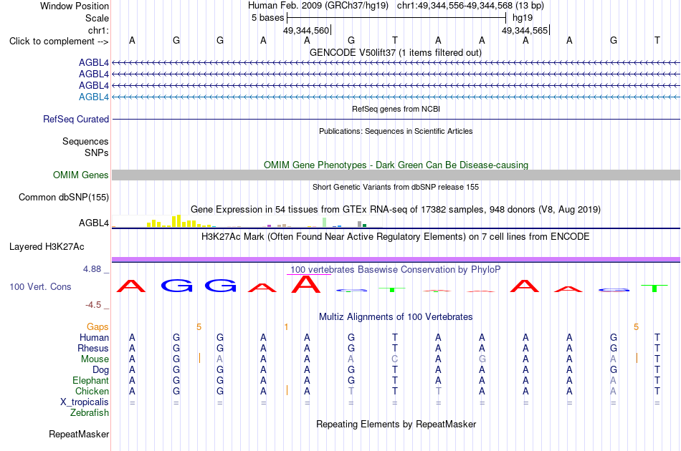This screenshot has width=681, height=451.
Task: Click the X_tropicalis species row label
Action: 85,402
